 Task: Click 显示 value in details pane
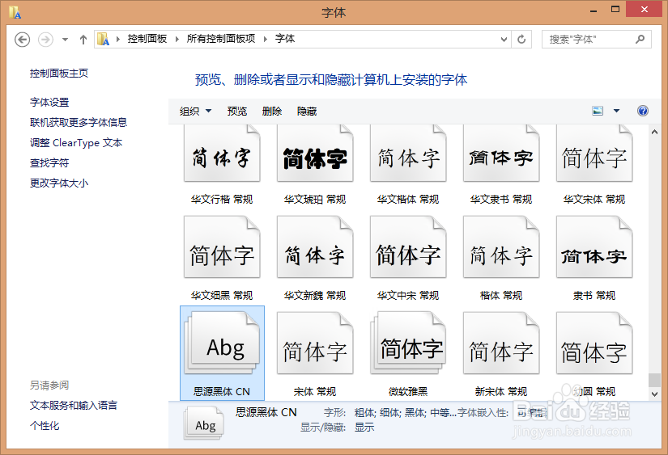(364, 428)
